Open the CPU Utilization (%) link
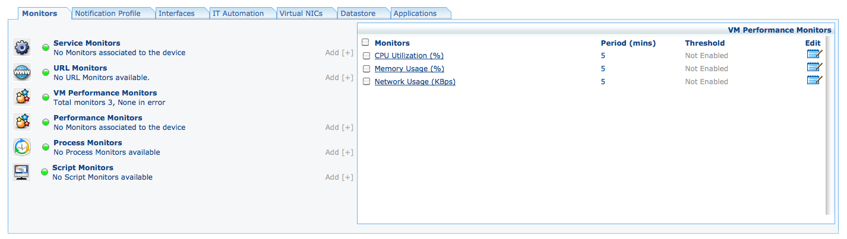Image resolution: width=847 pixels, height=239 pixels. coord(409,56)
